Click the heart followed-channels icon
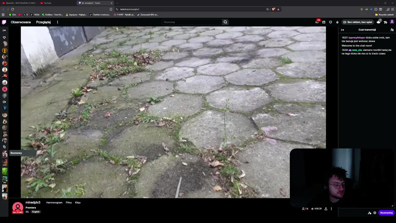 (4, 37)
